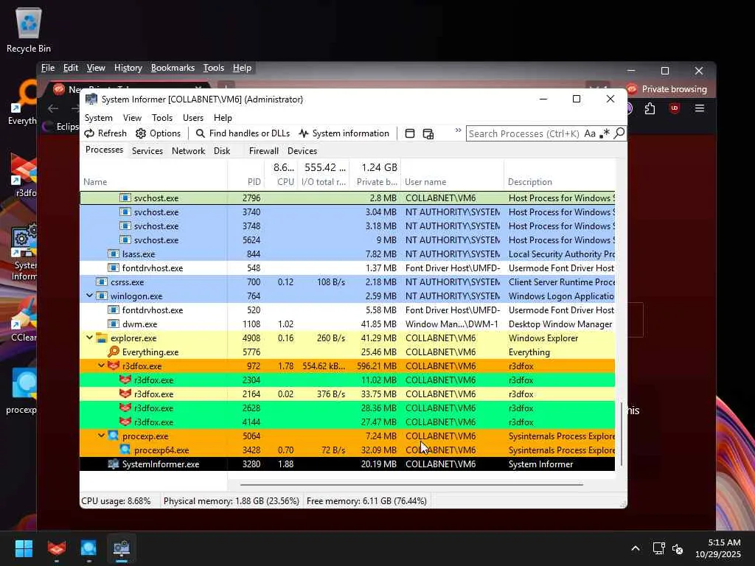Click the search magnifier icon
This screenshot has height=566, width=755.
(x=619, y=133)
